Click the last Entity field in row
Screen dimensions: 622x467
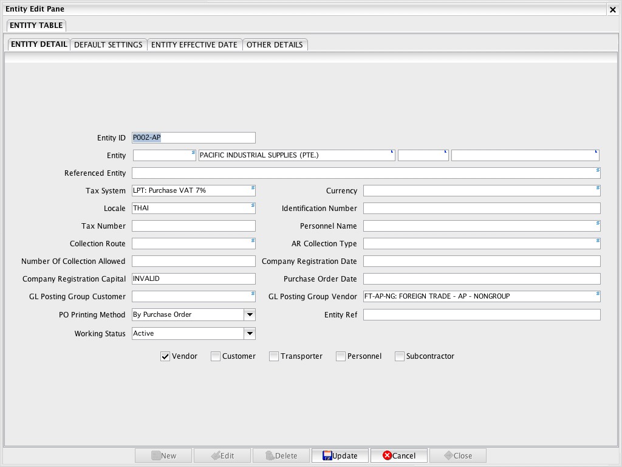click(x=525, y=155)
